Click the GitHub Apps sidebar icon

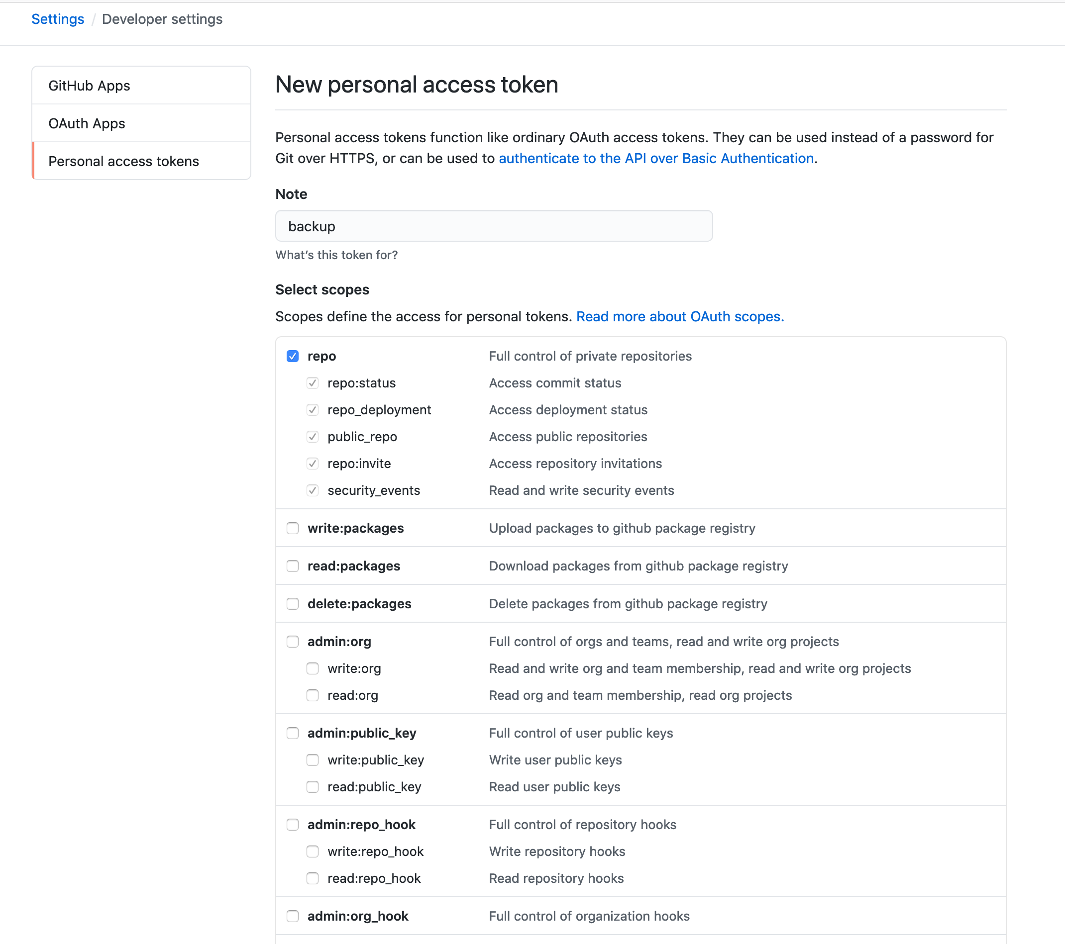[x=141, y=85]
